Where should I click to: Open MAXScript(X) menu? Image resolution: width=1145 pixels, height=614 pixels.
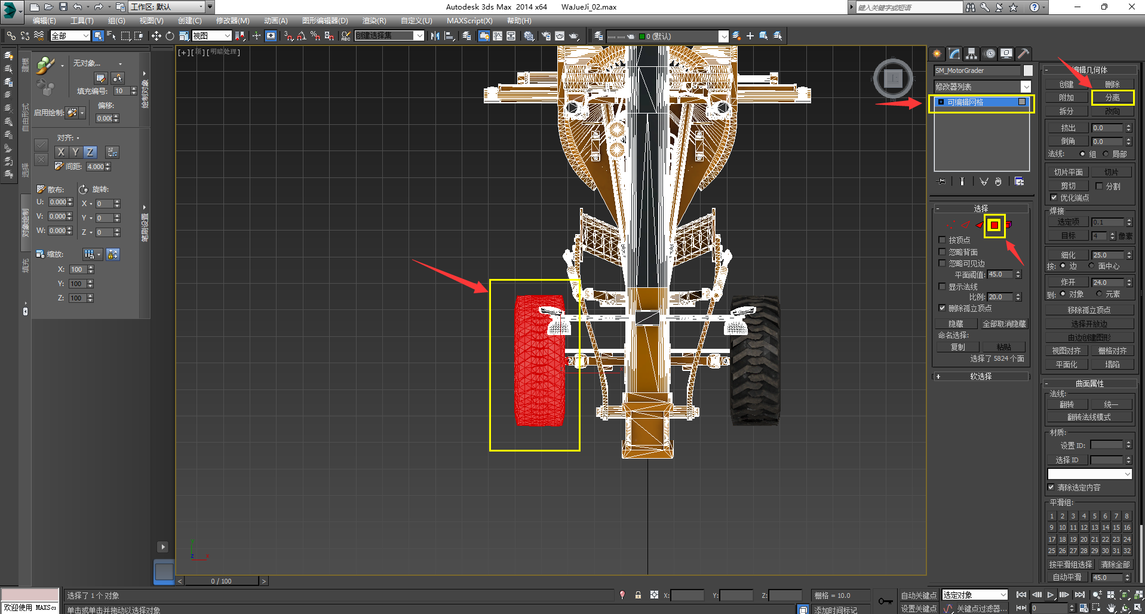click(x=469, y=21)
